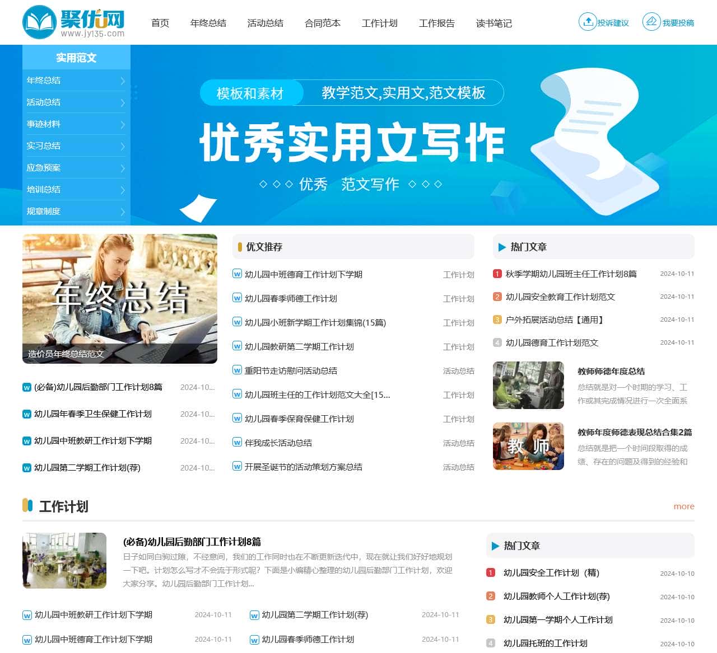Click the W icon beside 重阳节走访慰问活动总结
The height and width of the screenshot is (653, 717).
[x=237, y=370]
